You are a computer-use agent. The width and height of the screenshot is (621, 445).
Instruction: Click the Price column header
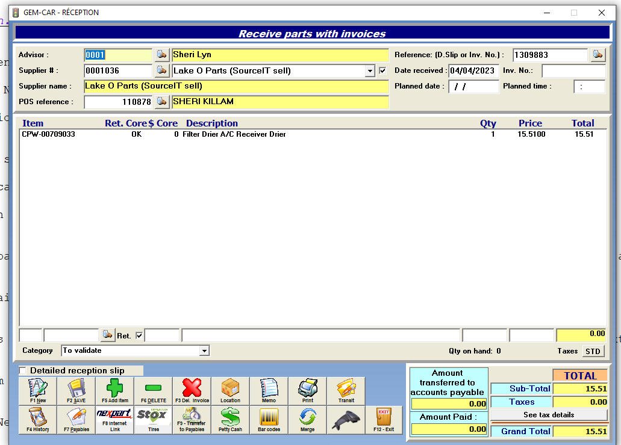(530, 123)
